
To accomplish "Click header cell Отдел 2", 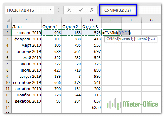I will click(71, 26).
